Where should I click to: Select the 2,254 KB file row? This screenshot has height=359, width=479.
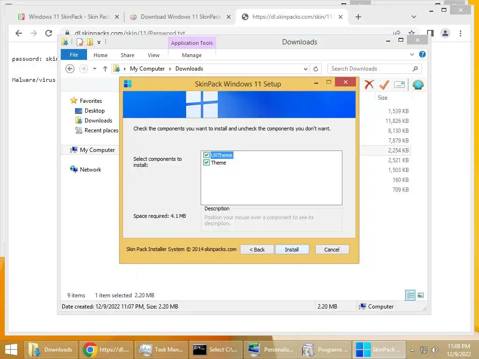pos(385,150)
